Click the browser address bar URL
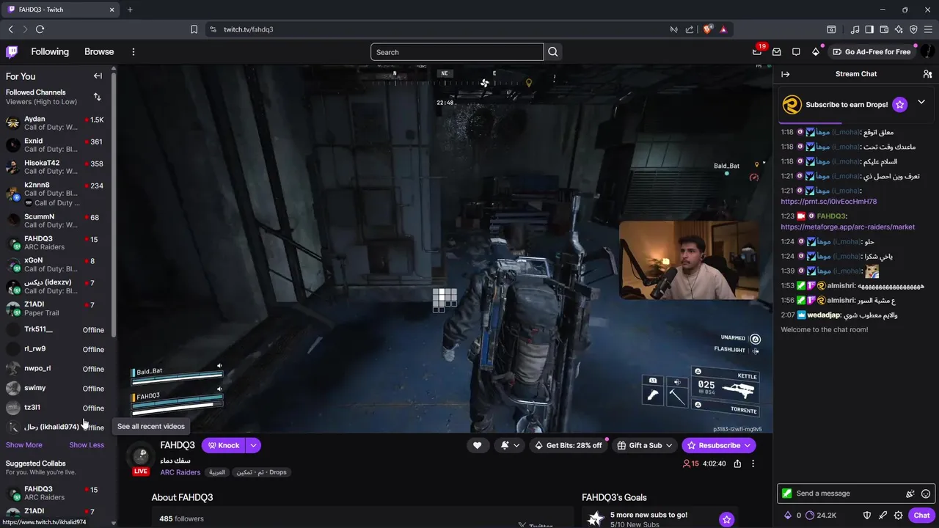 (x=249, y=29)
